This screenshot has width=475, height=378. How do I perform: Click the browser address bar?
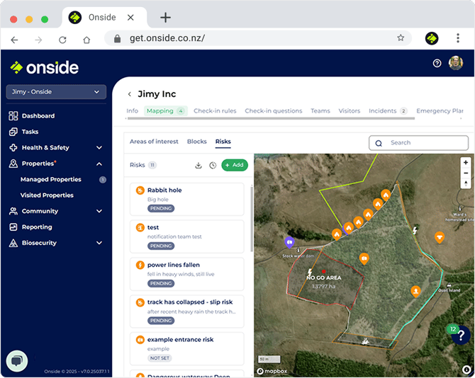coord(258,38)
